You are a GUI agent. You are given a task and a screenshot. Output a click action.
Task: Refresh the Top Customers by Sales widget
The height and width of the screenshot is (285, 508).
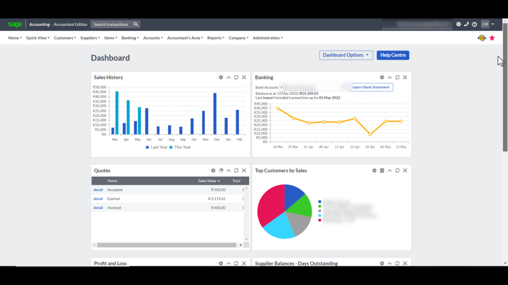[x=397, y=171]
